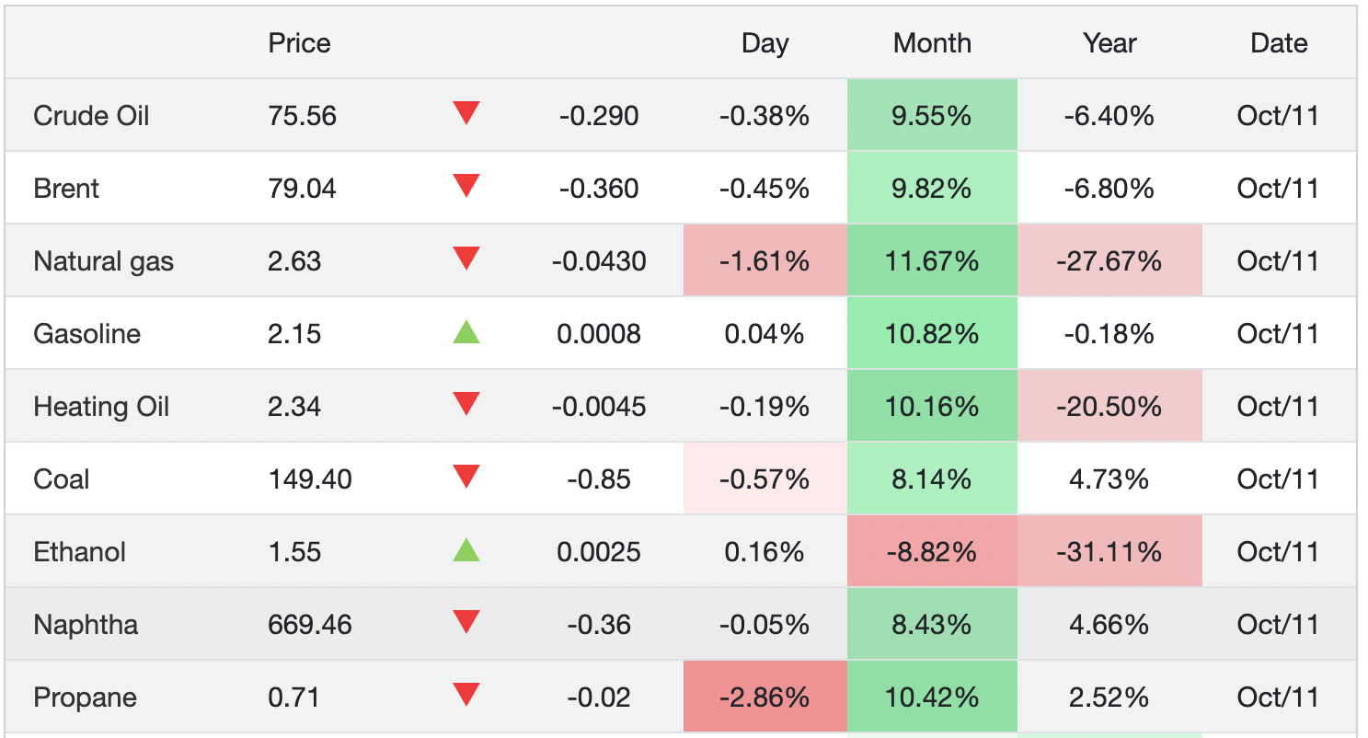Click the 0.16% day change cell
This screenshot has width=1368, height=738.
(x=764, y=551)
